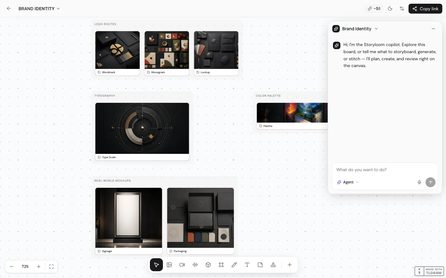Select the Video camera tool

click(182, 265)
